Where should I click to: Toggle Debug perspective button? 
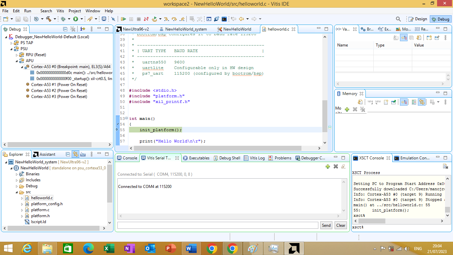pyautogui.click(x=440, y=19)
